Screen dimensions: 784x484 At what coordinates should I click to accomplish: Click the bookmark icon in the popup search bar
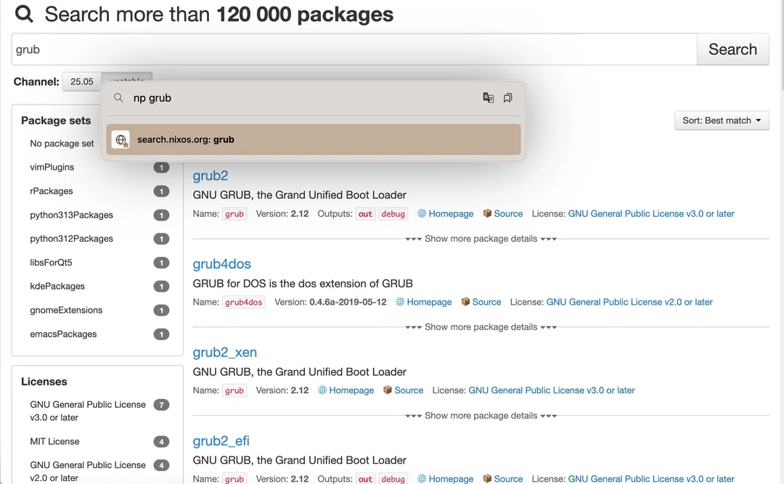point(507,98)
